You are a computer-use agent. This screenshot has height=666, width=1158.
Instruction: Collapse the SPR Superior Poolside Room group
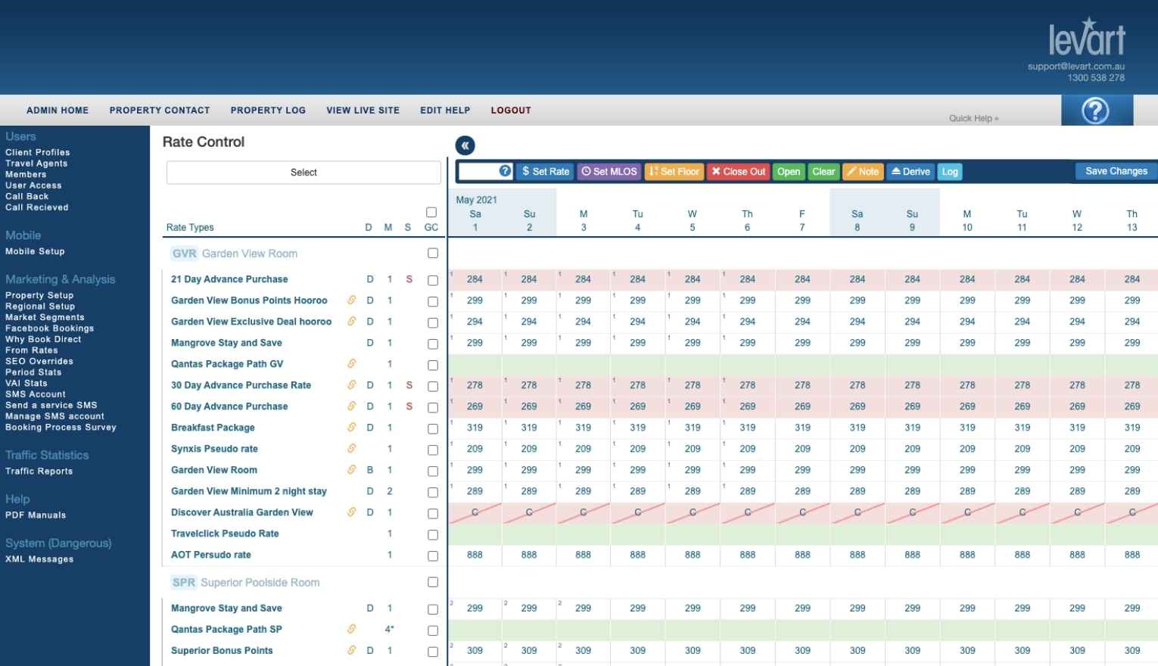245,583
